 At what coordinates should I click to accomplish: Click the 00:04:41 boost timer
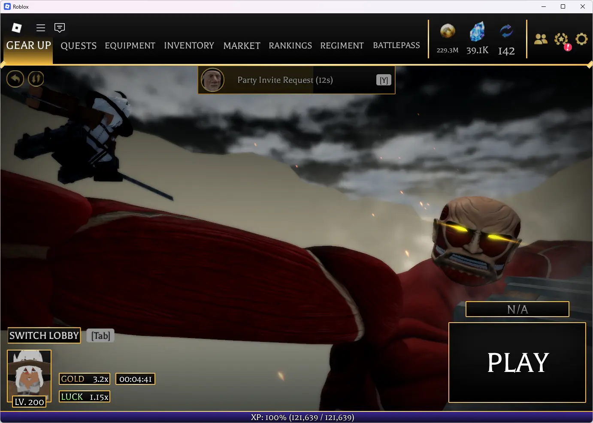click(x=136, y=379)
